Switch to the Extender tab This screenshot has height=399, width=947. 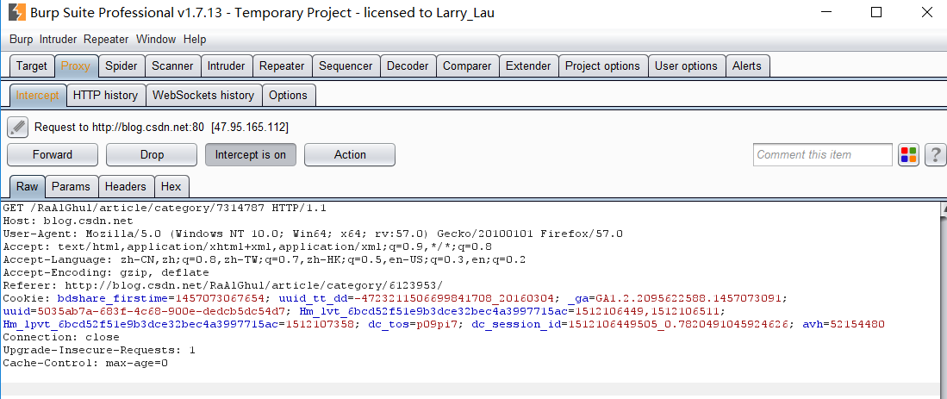[x=528, y=65]
